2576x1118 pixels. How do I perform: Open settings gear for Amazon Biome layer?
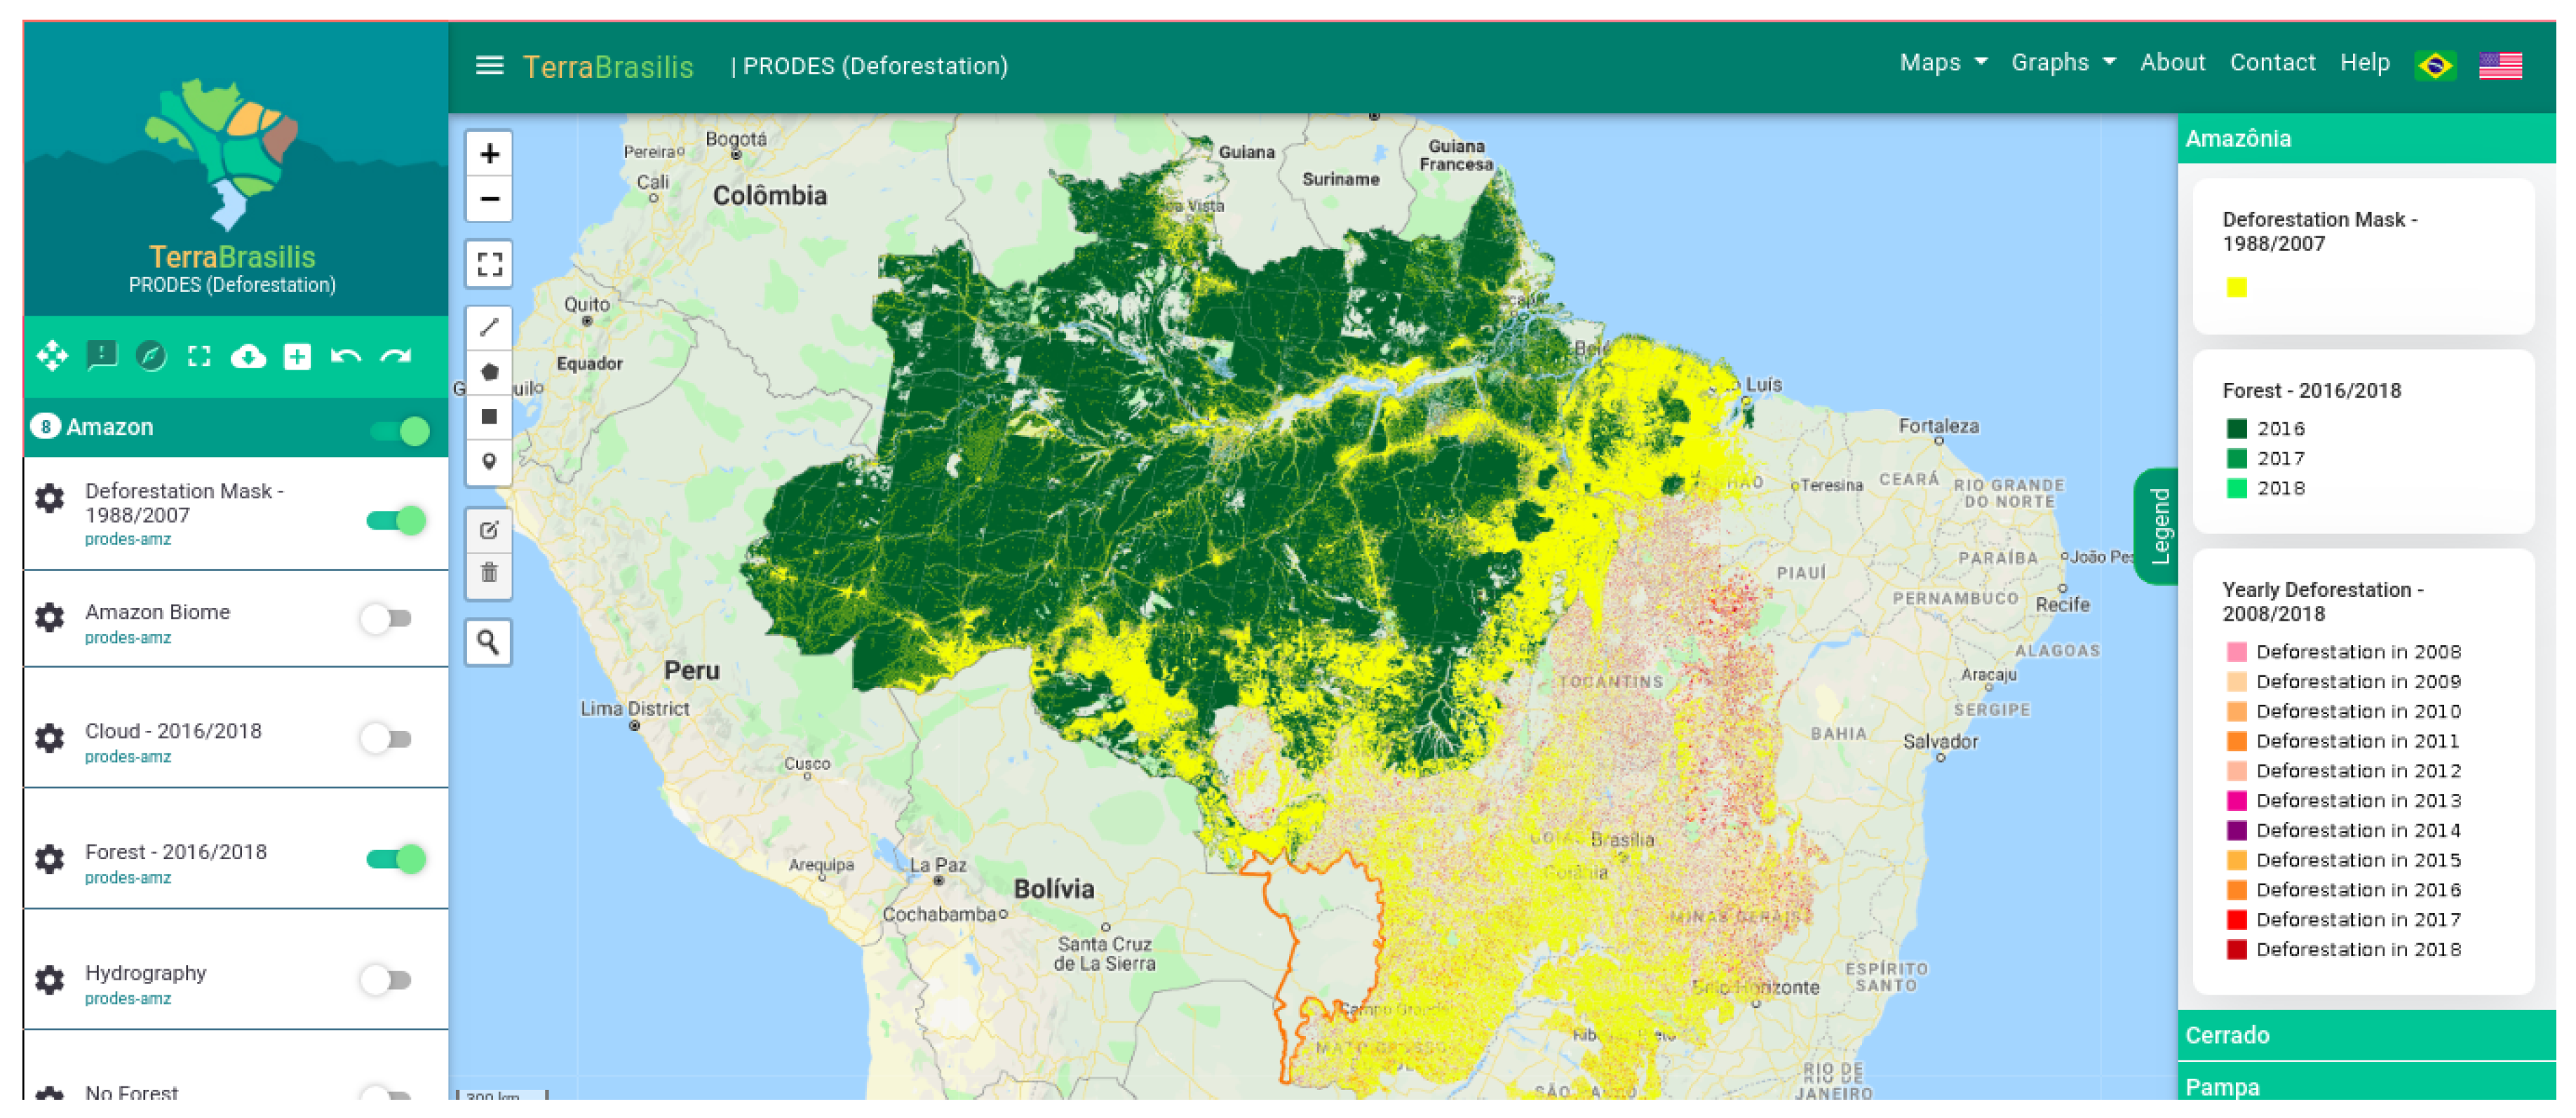50,618
